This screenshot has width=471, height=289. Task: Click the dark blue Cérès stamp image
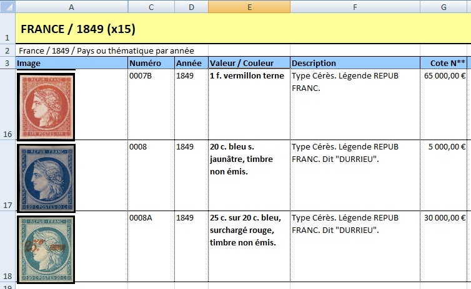click(x=46, y=178)
